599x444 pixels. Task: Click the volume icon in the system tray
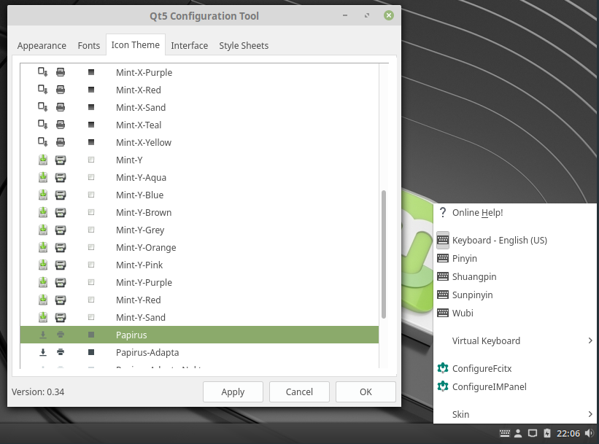[589, 432]
